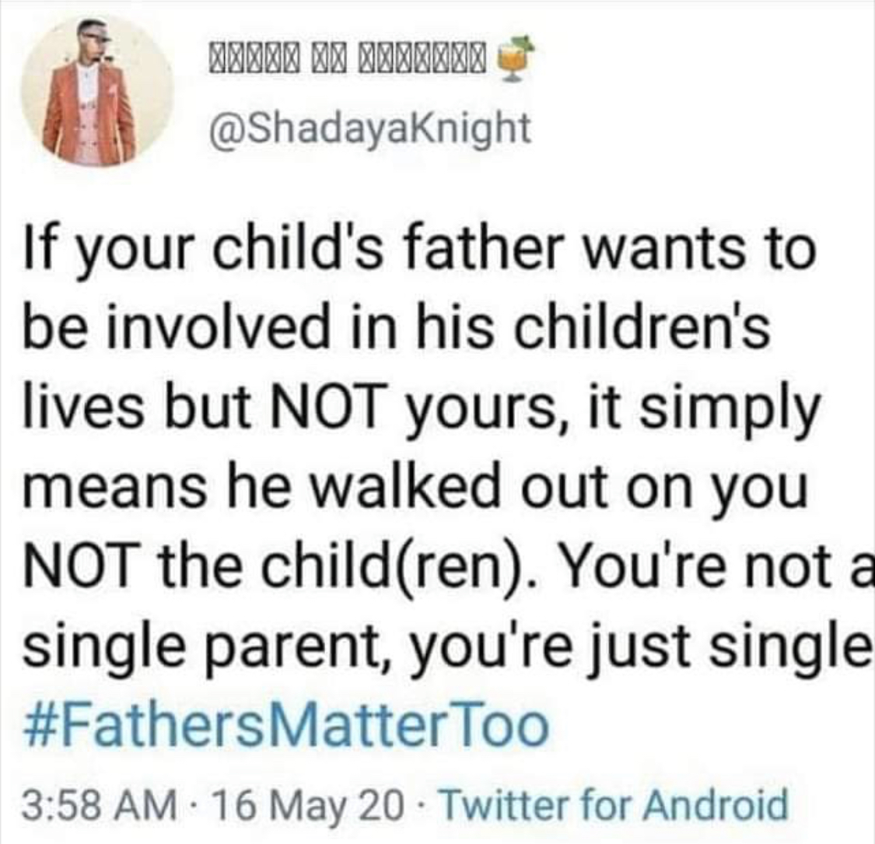Open the profile avatar picture
This screenshot has height=844, width=875.
96,90
